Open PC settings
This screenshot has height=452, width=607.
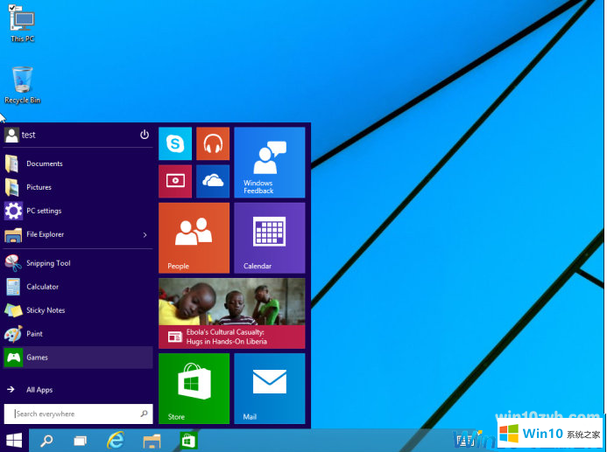tap(78, 211)
